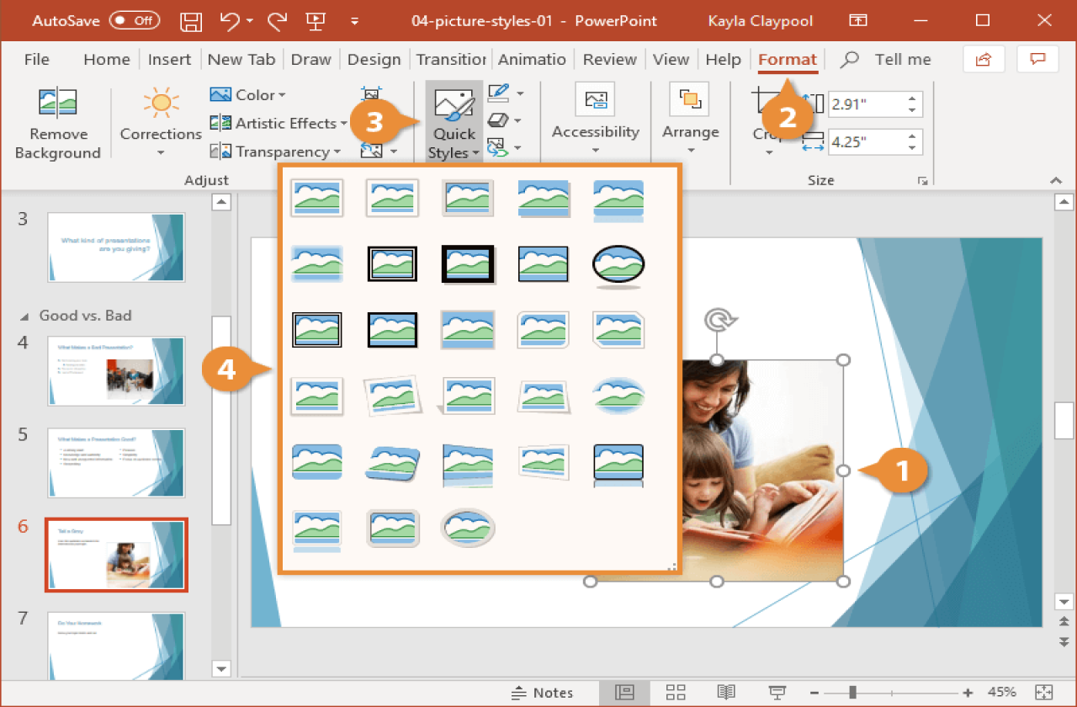Screen dimensions: 1077x707
Task: Toggle the Notes pane
Action: (543, 693)
